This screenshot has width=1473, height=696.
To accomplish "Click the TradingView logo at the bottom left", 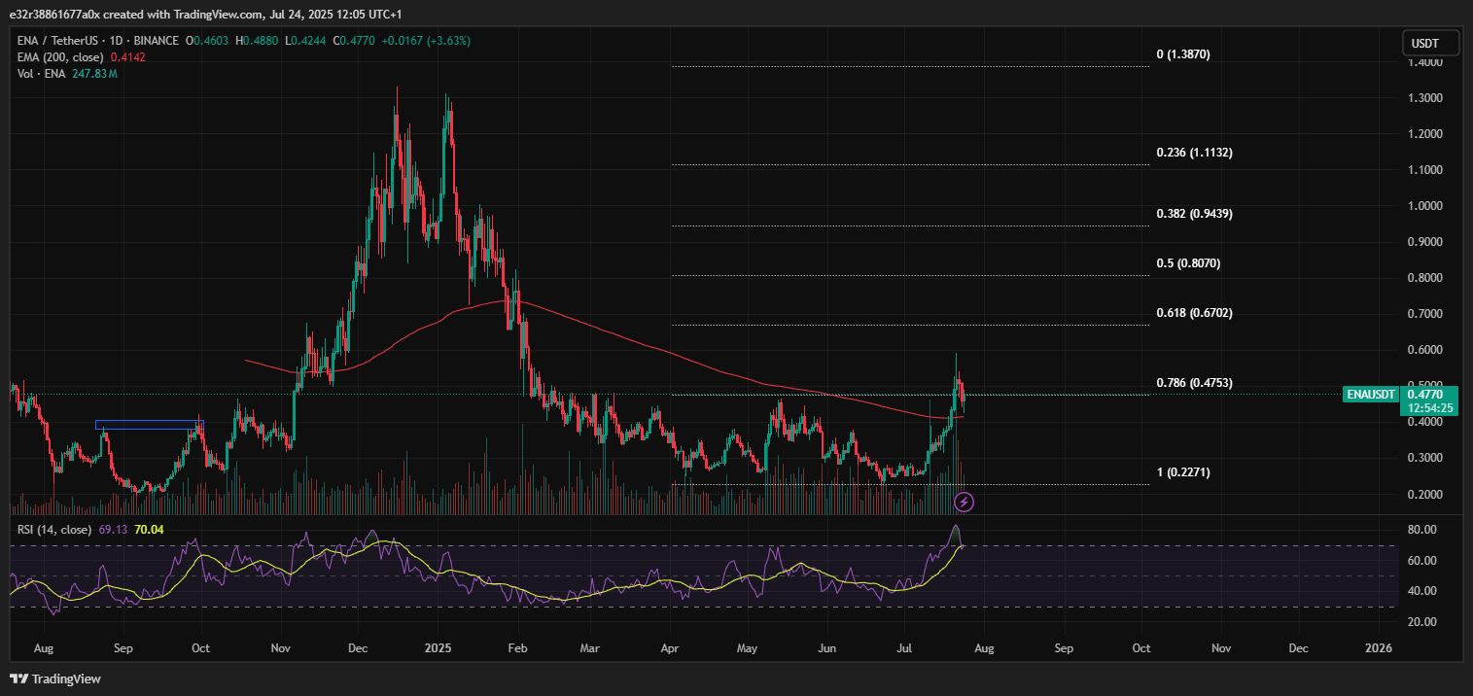I will (56, 679).
